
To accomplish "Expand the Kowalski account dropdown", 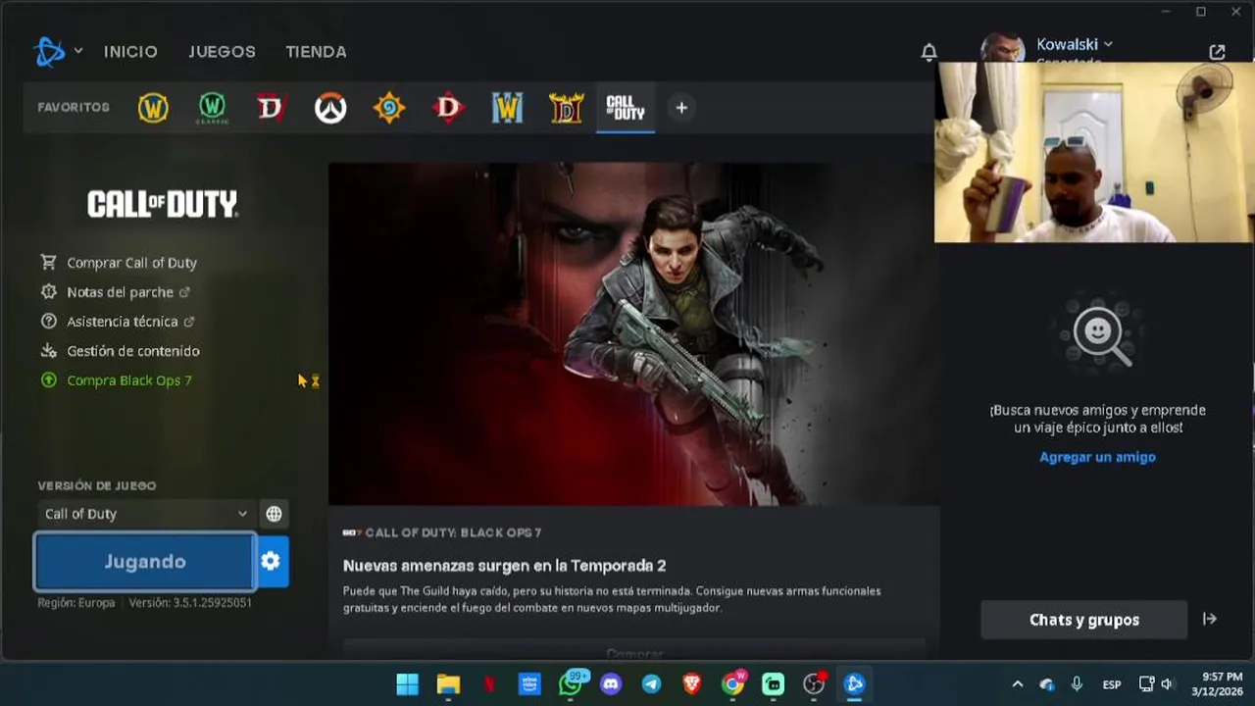I will [x=1075, y=44].
